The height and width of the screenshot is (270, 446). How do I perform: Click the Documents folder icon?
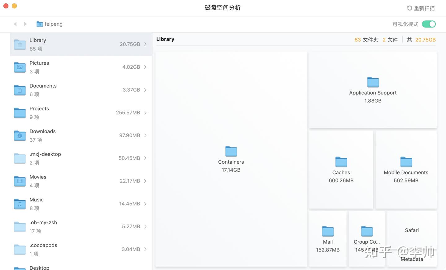tap(20, 90)
